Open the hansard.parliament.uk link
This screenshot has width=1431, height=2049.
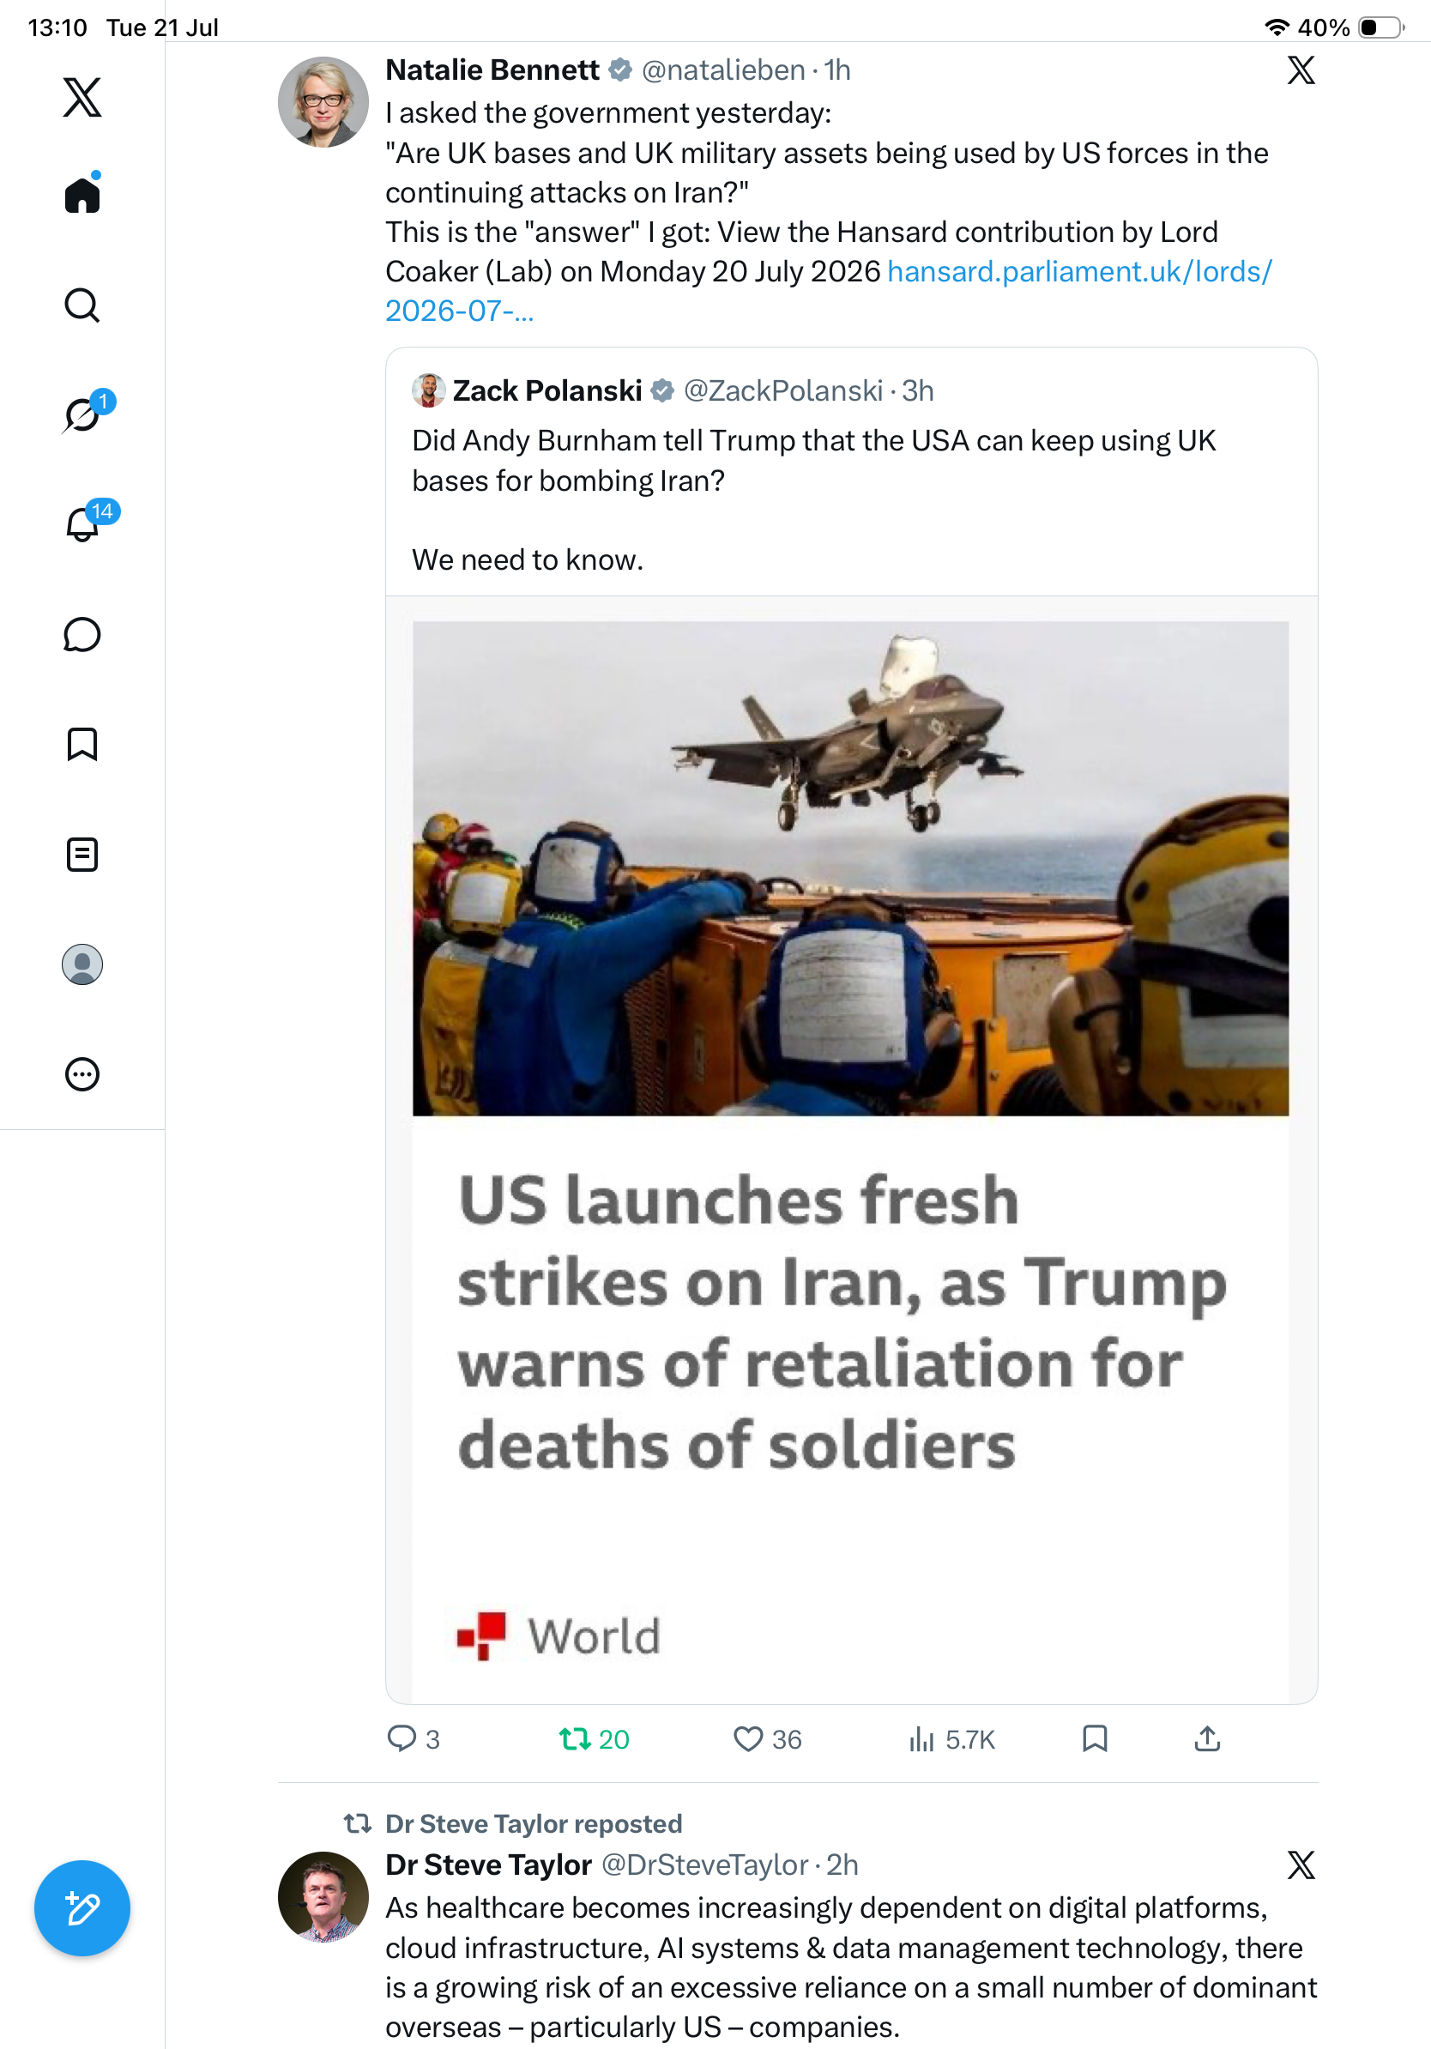828,291
